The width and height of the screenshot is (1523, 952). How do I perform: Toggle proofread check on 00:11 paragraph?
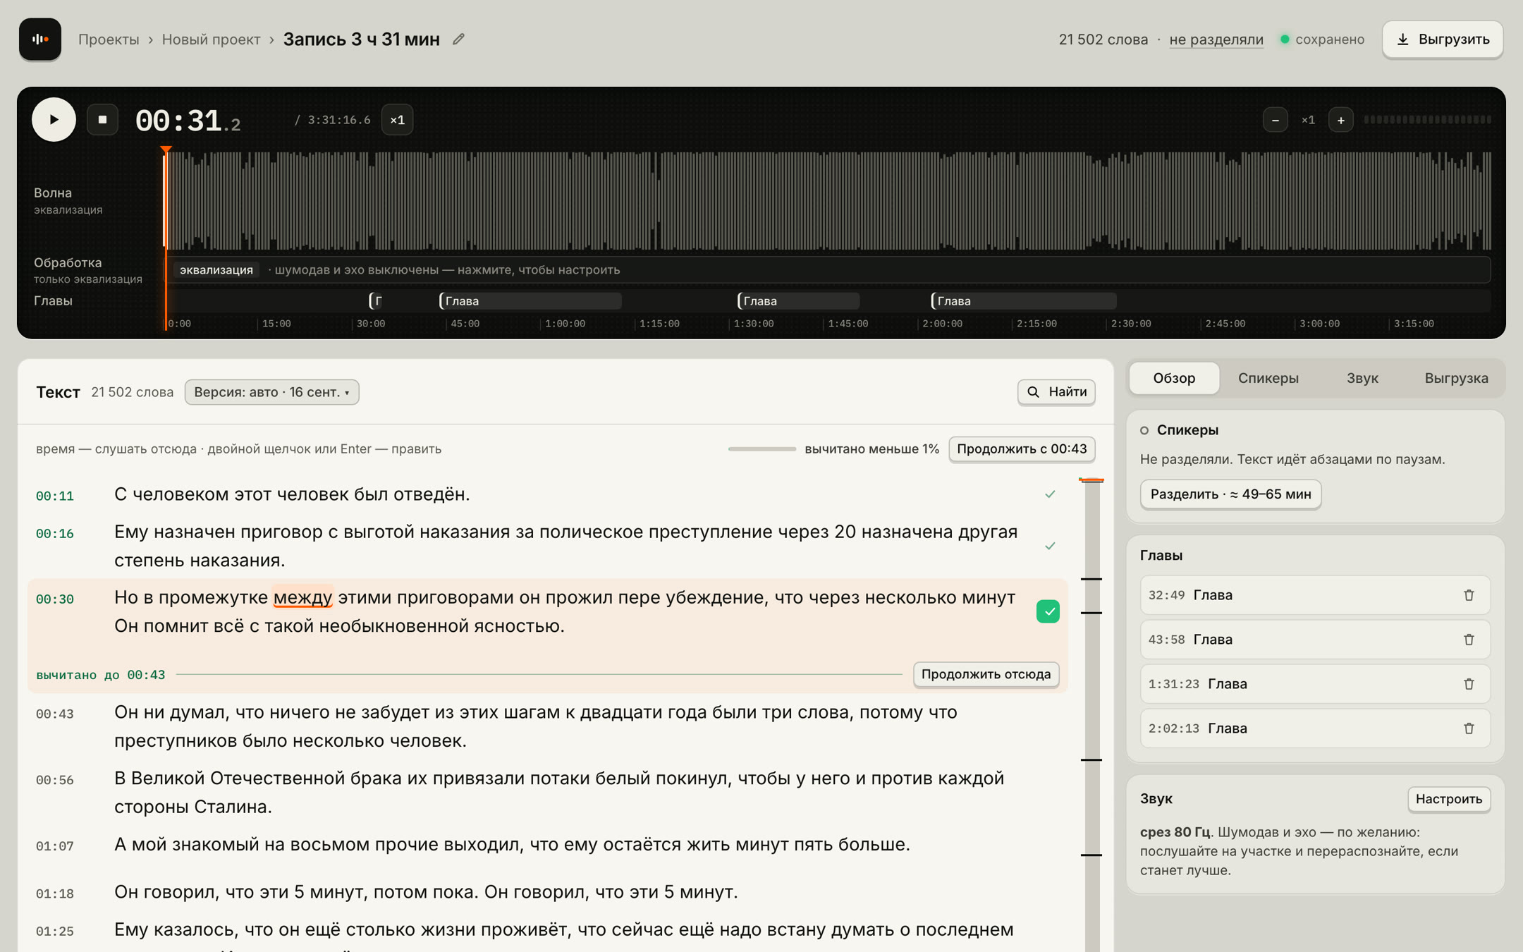click(x=1050, y=494)
